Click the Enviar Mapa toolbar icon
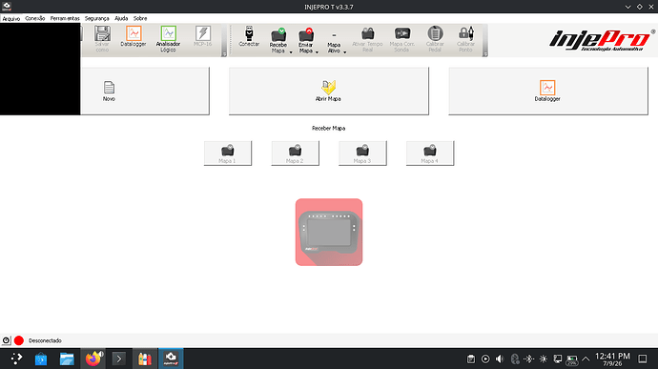Image resolution: width=658 pixels, height=369 pixels. (x=306, y=35)
